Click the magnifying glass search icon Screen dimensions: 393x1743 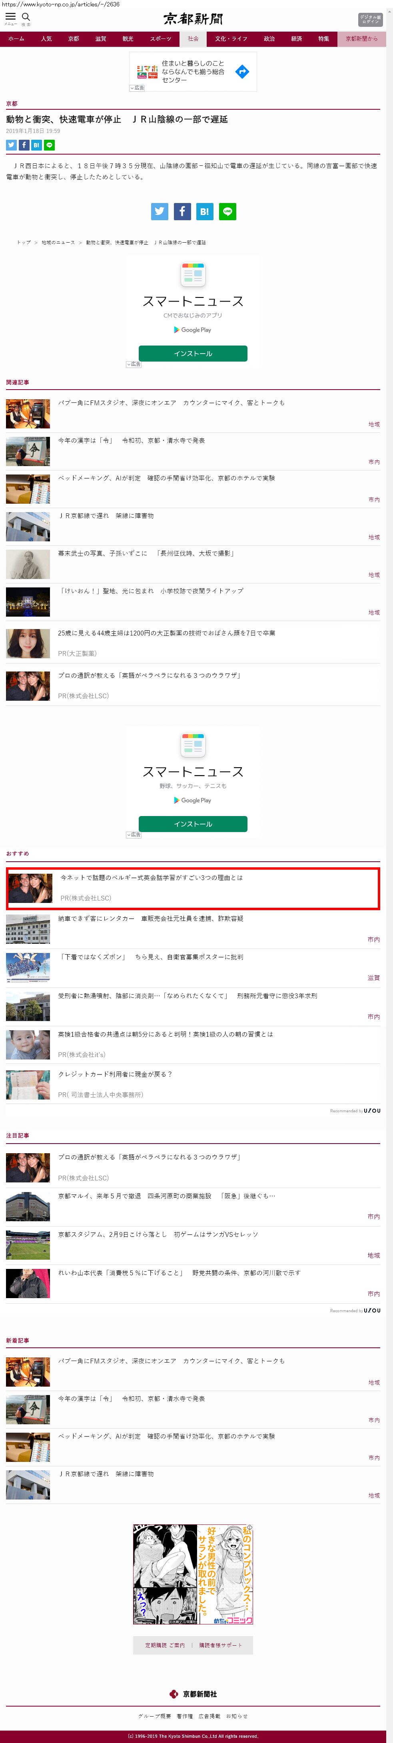(26, 17)
